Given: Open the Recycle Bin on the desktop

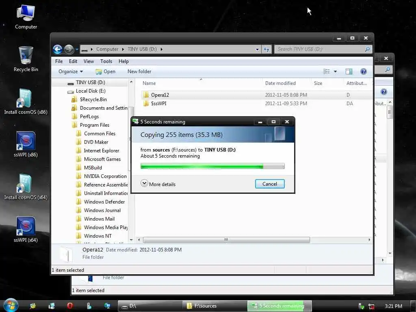Looking at the screenshot, I should click(x=26, y=59).
